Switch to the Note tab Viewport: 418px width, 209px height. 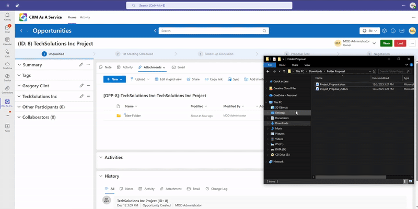pyautogui.click(x=106, y=67)
